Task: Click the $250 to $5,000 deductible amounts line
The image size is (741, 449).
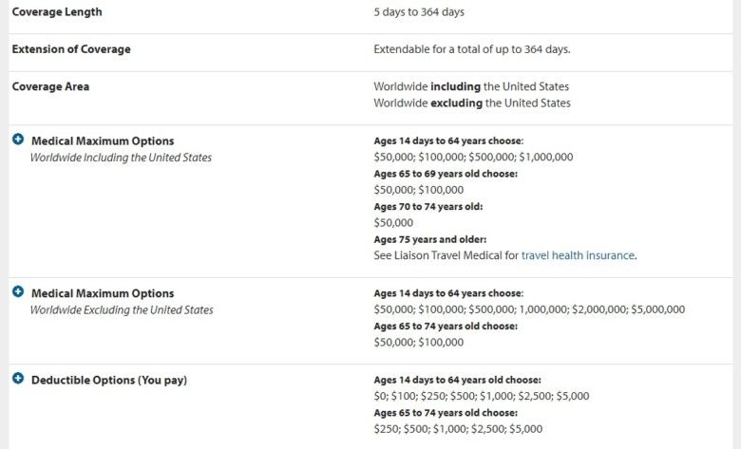Action: 459,429
